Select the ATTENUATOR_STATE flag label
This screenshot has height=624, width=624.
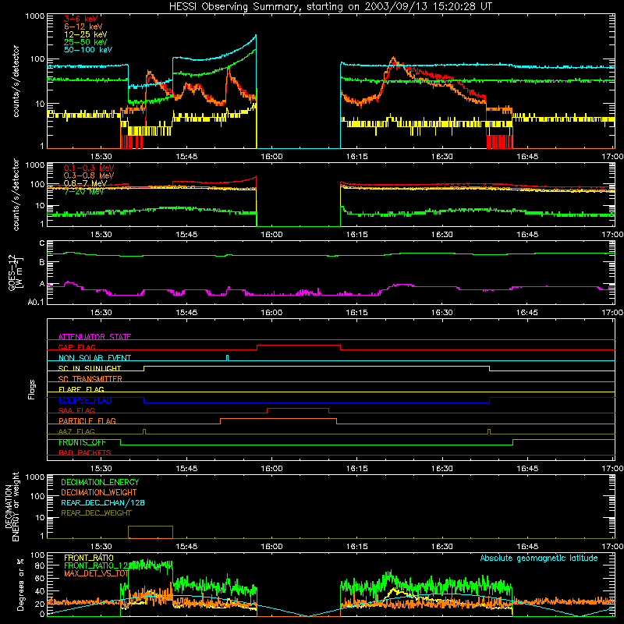(94, 337)
